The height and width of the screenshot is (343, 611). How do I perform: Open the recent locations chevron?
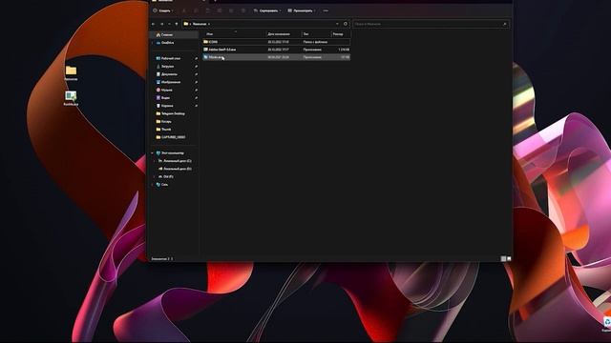(169, 24)
